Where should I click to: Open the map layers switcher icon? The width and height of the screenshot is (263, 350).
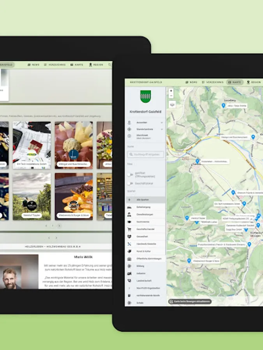[172, 104]
